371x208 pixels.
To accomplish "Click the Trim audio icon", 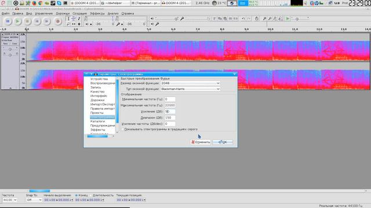I will [231, 18].
